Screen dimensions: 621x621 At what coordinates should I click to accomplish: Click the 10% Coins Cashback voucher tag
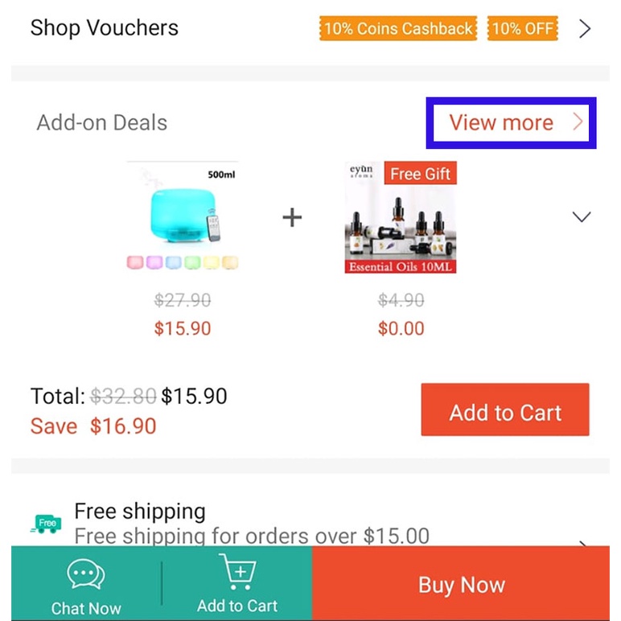[398, 28]
